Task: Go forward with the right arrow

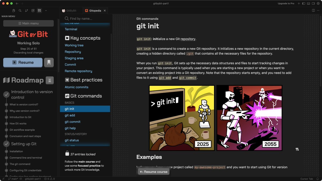Action: 22,3
